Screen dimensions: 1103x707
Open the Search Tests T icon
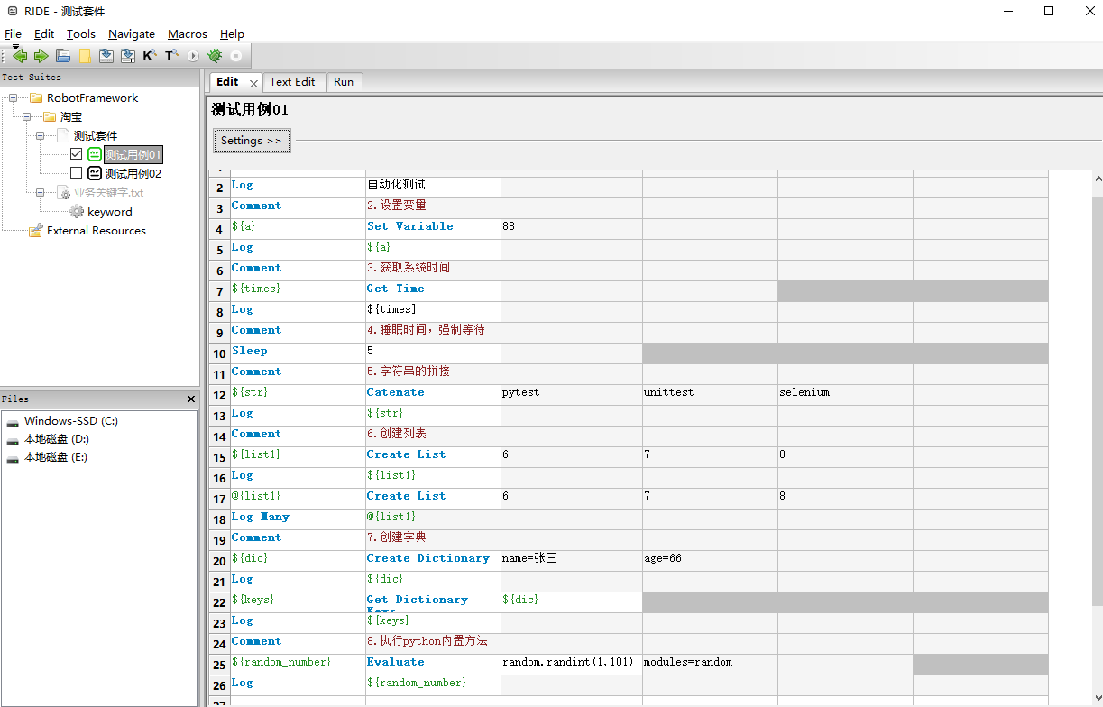click(171, 56)
